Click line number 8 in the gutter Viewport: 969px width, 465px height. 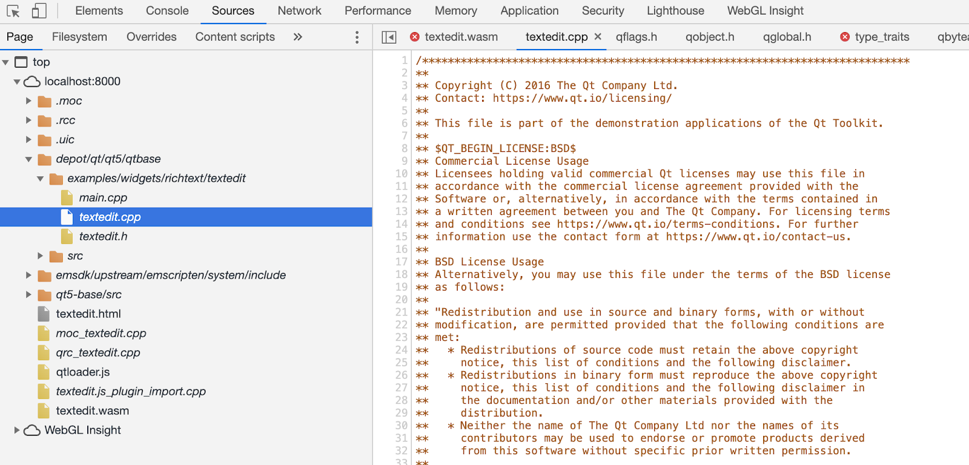405,148
